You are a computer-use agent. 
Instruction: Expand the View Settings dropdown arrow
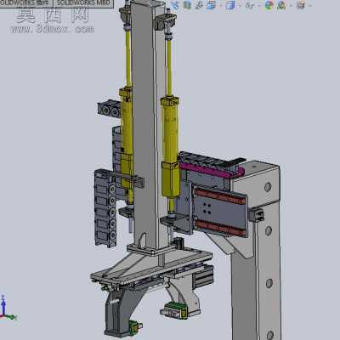tap(309, 5)
